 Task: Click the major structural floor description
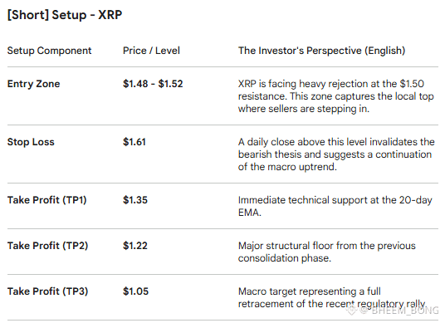point(326,252)
